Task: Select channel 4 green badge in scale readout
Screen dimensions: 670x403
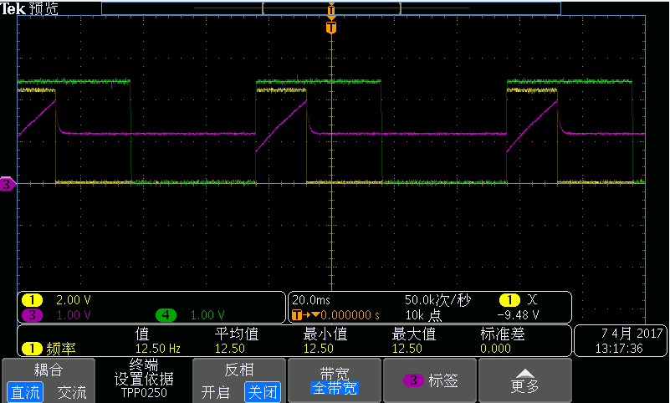Action: [x=166, y=315]
